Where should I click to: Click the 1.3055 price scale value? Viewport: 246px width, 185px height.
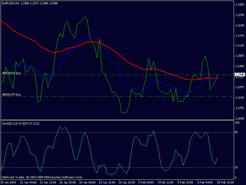coord(240,56)
